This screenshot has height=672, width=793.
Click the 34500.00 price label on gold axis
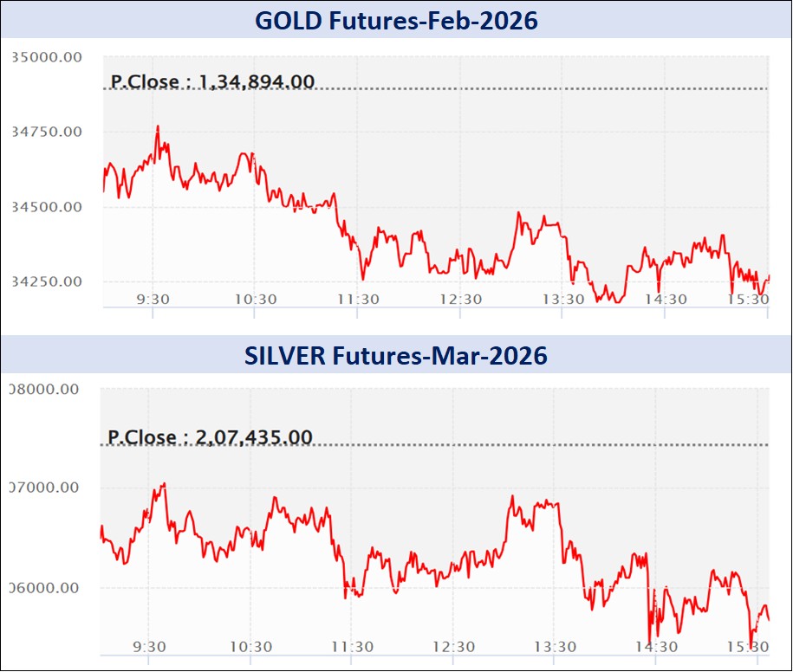tap(47, 207)
